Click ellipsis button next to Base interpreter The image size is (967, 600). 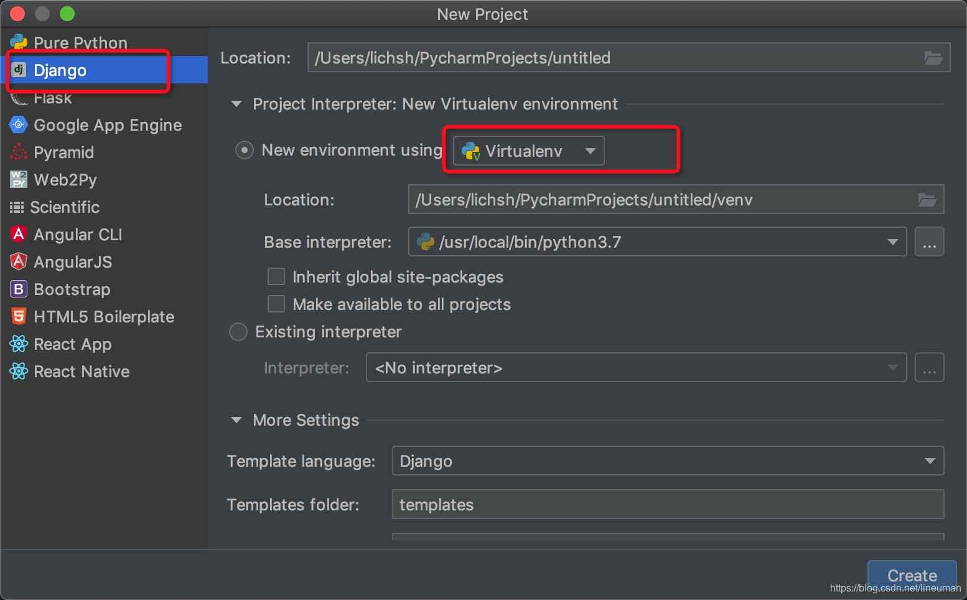(x=930, y=242)
